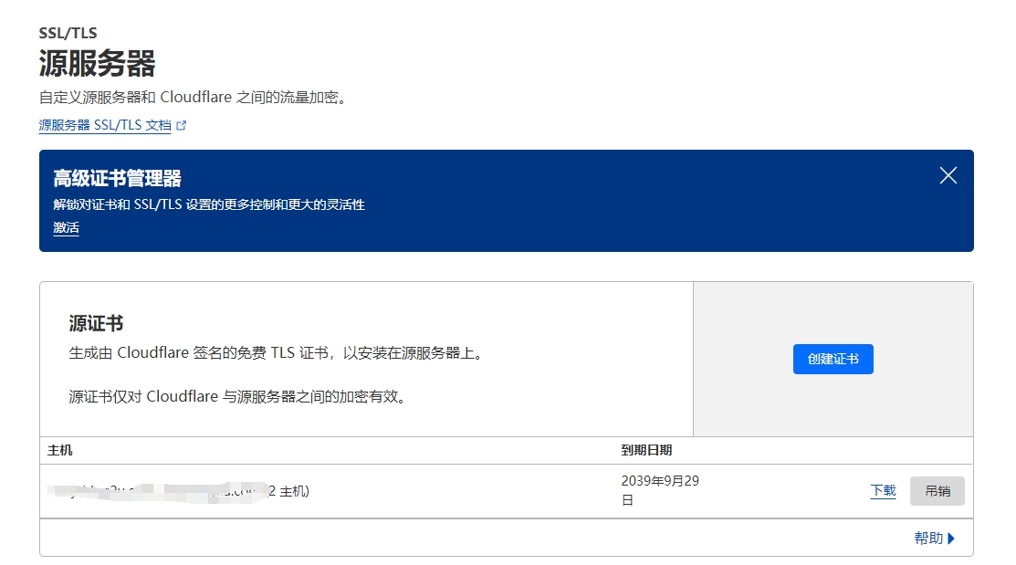Click the 创建证书 button
1016x565 pixels.
(833, 359)
